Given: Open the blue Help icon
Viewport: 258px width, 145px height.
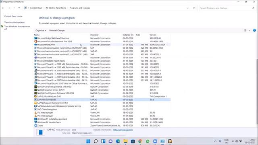Looking at the screenshot, I should (x=254, y=31).
